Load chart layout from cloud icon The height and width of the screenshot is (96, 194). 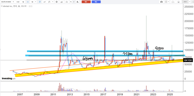[173, 2]
